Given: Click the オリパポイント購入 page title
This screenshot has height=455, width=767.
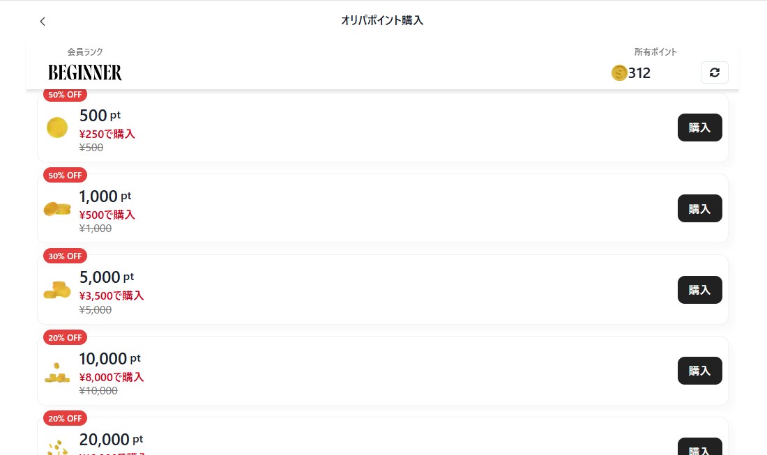Looking at the screenshot, I should [x=382, y=21].
